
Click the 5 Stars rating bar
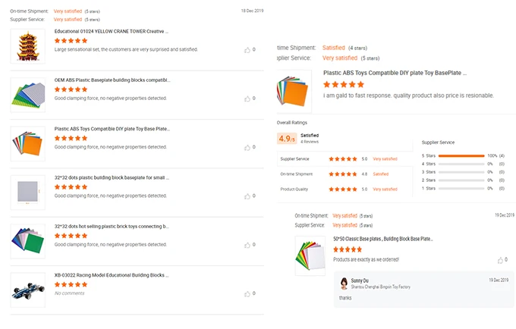click(x=461, y=155)
